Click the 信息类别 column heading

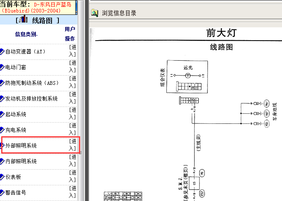coord(26,34)
